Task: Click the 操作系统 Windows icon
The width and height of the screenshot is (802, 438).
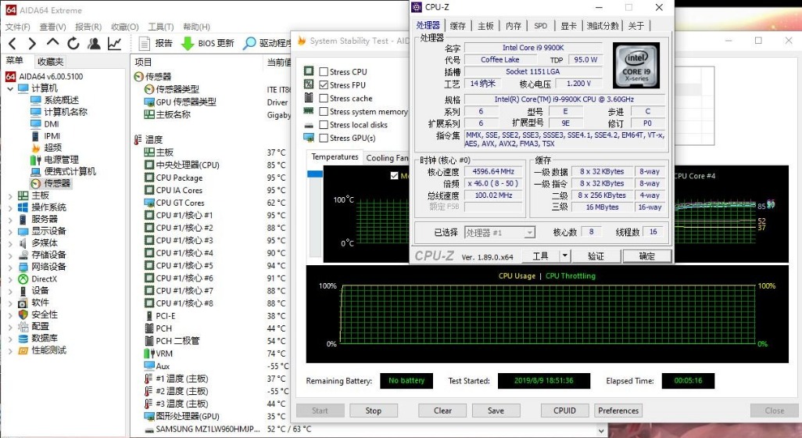Action: (x=23, y=207)
